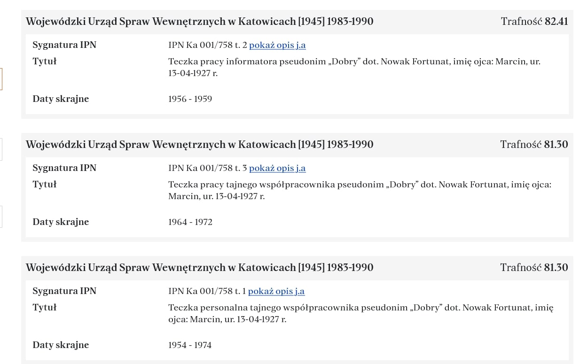The image size is (588, 364).
Task: Open "pokaż opis j.a" link for volume t. 2
Action: coord(277,45)
